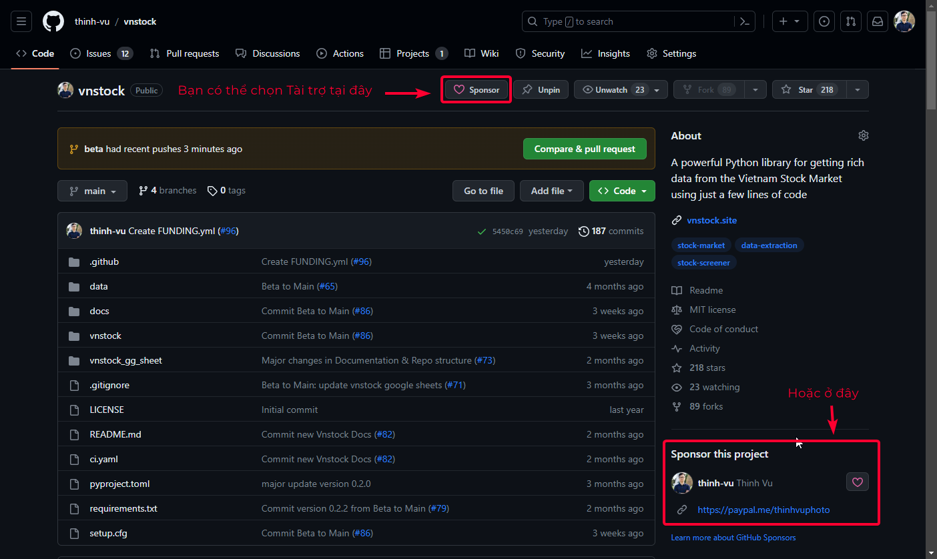This screenshot has height=559, width=937.
Task: Unpin the repository
Action: click(x=541, y=89)
